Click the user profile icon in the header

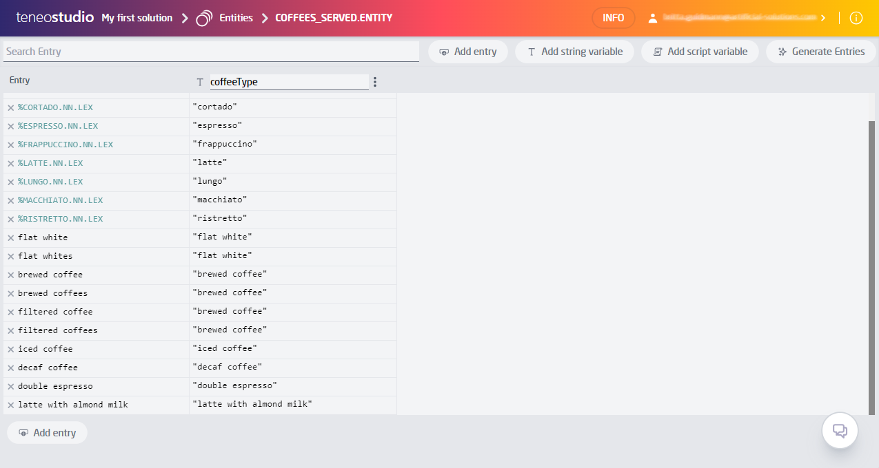[x=653, y=18]
